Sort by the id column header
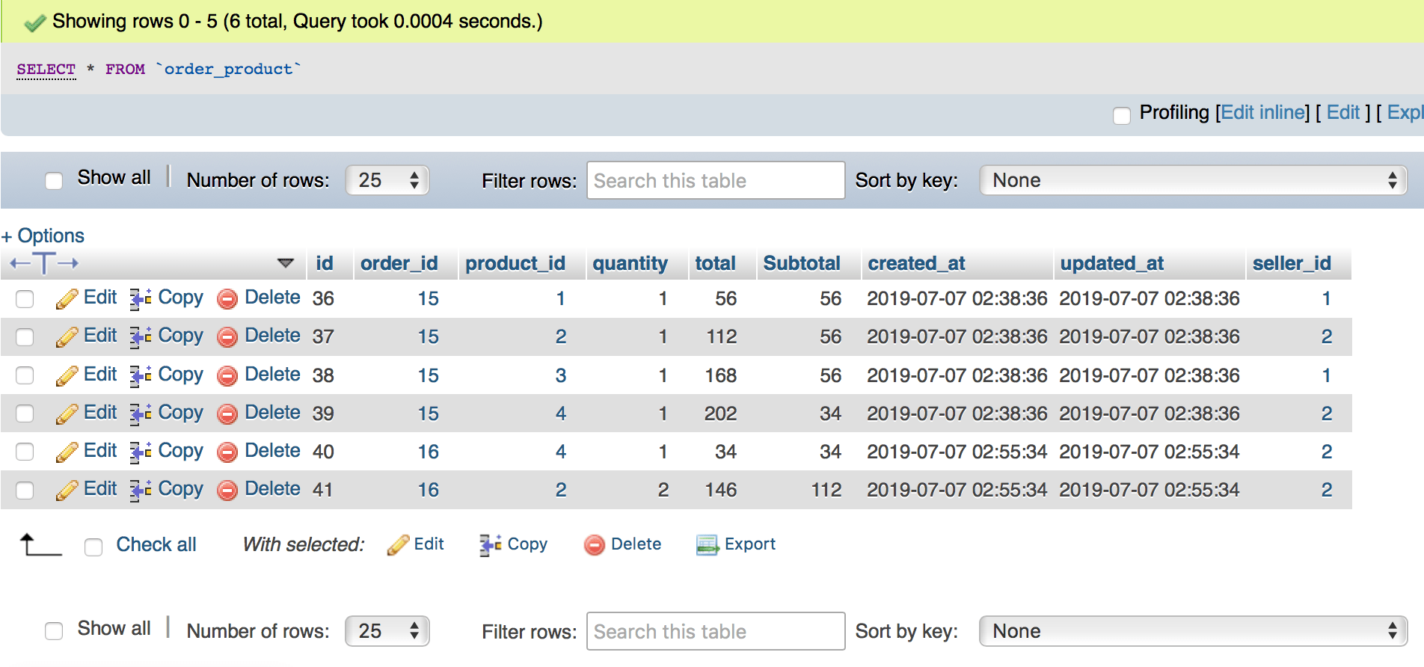This screenshot has height=667, width=1424. click(x=325, y=263)
